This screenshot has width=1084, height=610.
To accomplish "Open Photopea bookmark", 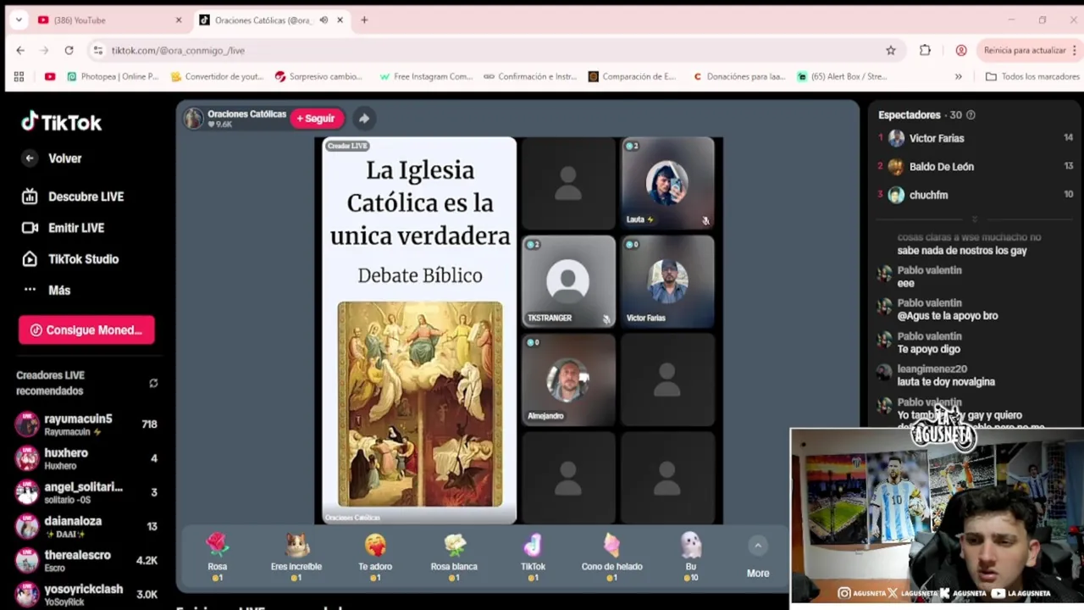I will [113, 77].
